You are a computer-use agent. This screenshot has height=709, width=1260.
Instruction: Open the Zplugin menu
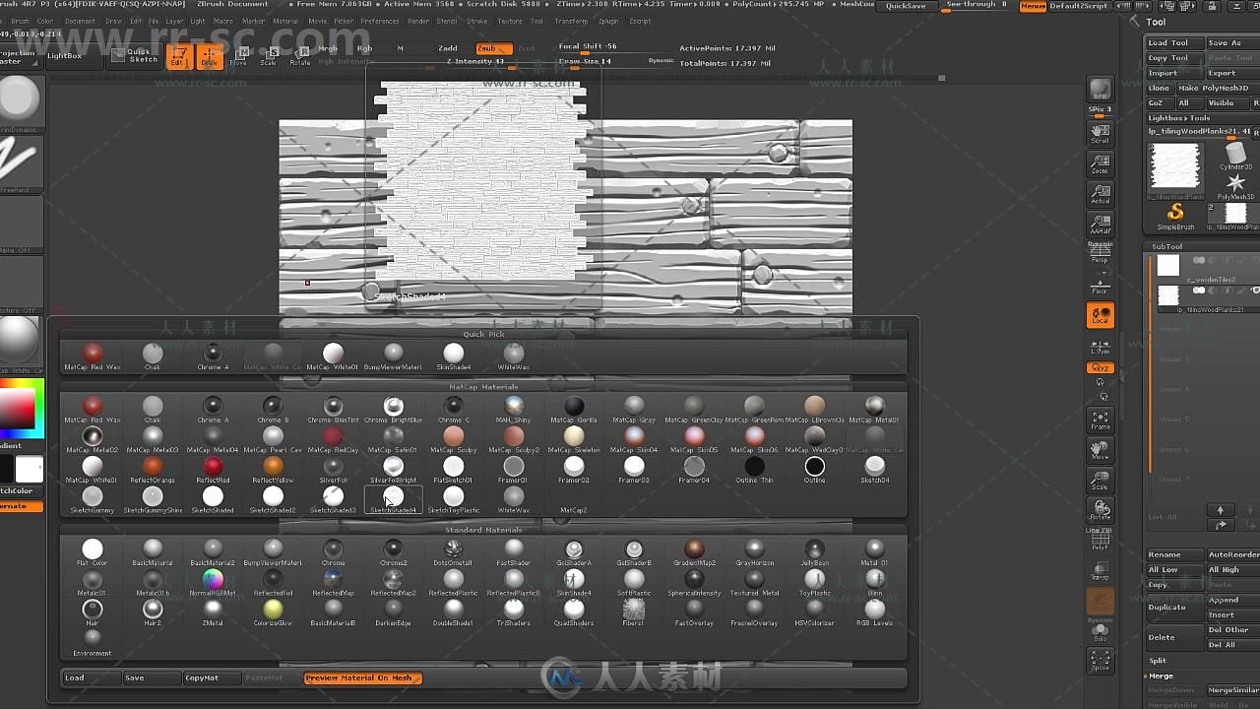pyautogui.click(x=608, y=21)
